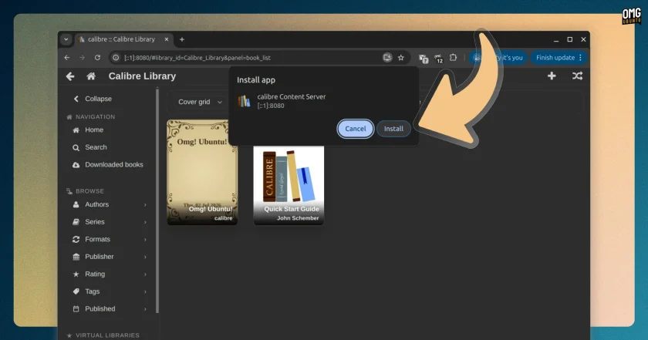648x340 pixels.
Task: Browse by Tags
Action: (92, 291)
